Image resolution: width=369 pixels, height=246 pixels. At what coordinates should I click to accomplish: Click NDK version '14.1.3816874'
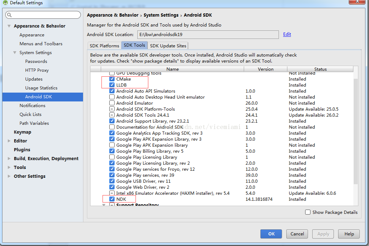click(x=259, y=199)
